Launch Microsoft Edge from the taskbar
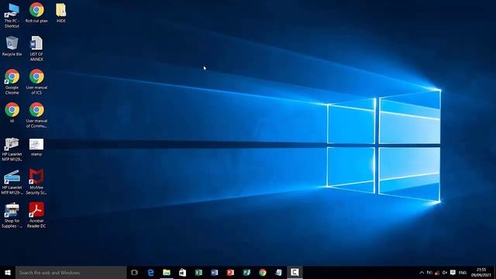This screenshot has width=496, height=279. click(150, 272)
